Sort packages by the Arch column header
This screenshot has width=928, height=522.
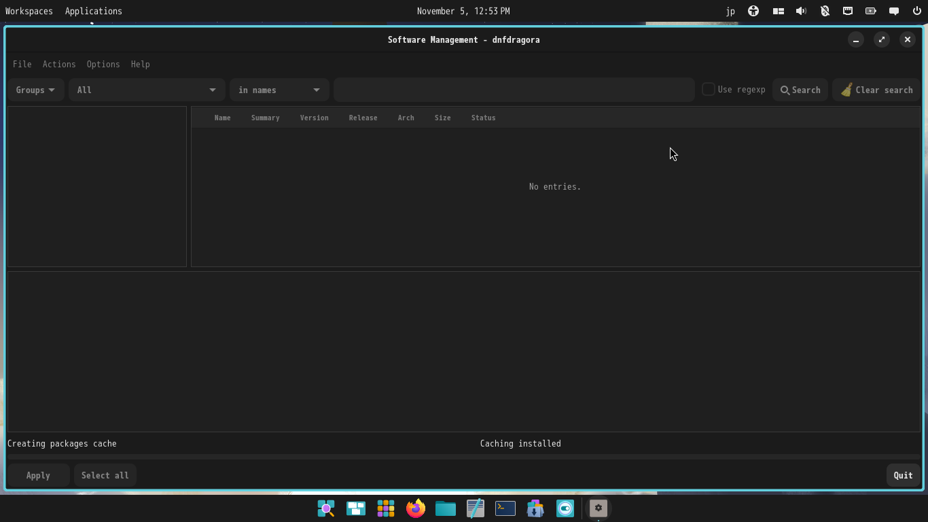pyautogui.click(x=406, y=118)
